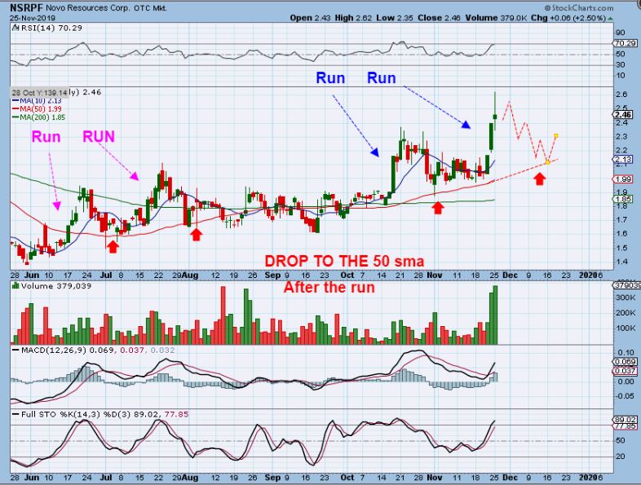Click the High 2.62 value
Screen dimensions: 641x485
click(354, 18)
